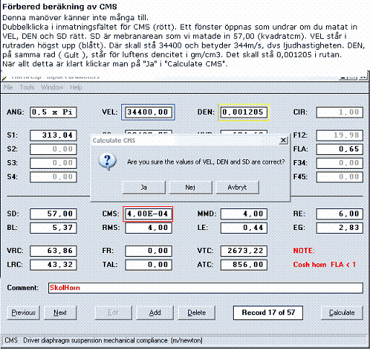Viewport: 370px width, 349px height.
Task: Open the Tools menu
Action: [x=27, y=87]
